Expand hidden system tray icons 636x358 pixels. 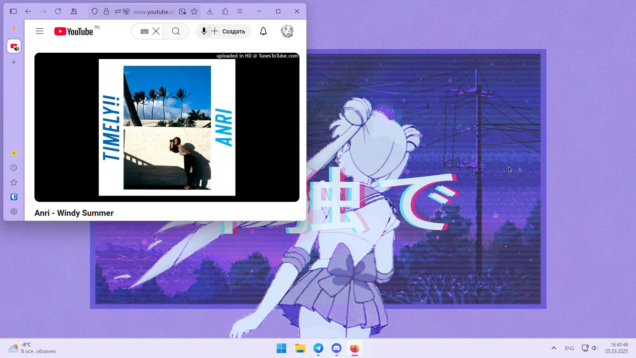(x=554, y=348)
